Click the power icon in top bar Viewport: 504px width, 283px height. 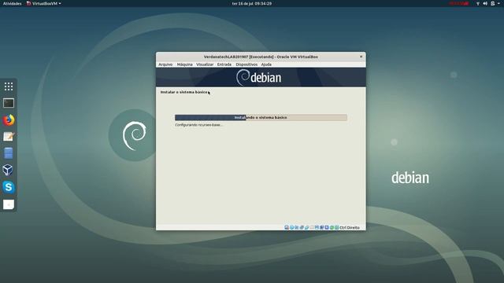492,3
